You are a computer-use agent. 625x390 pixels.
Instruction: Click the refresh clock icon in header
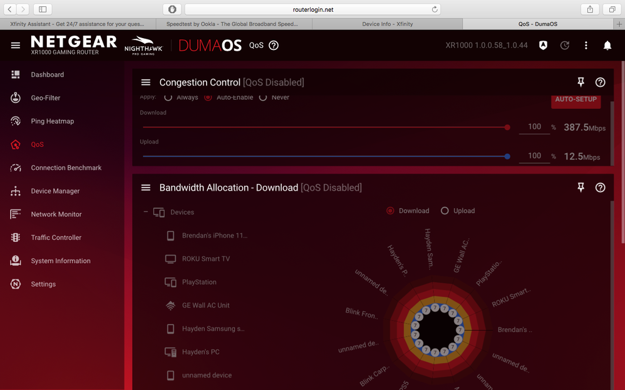point(564,46)
